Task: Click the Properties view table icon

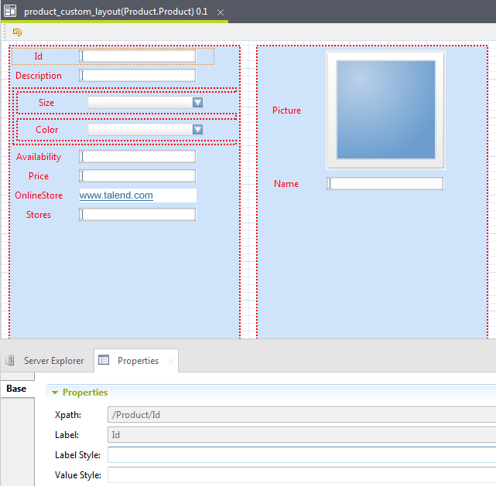Action: point(104,361)
